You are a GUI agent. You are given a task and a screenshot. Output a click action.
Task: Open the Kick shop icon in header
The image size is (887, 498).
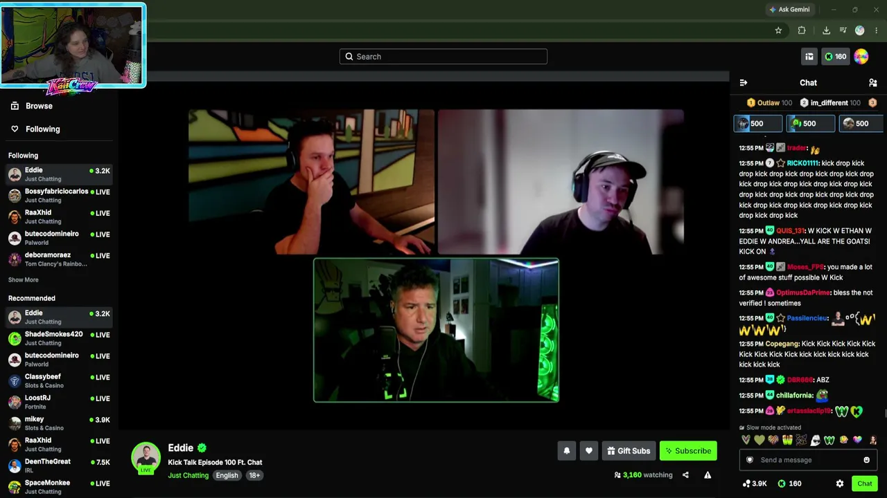(x=809, y=57)
